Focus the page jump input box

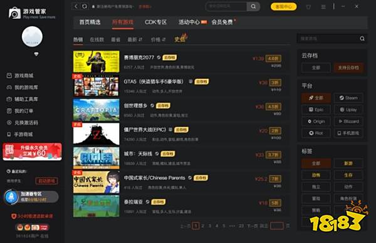pyautogui.click(x=277, y=225)
